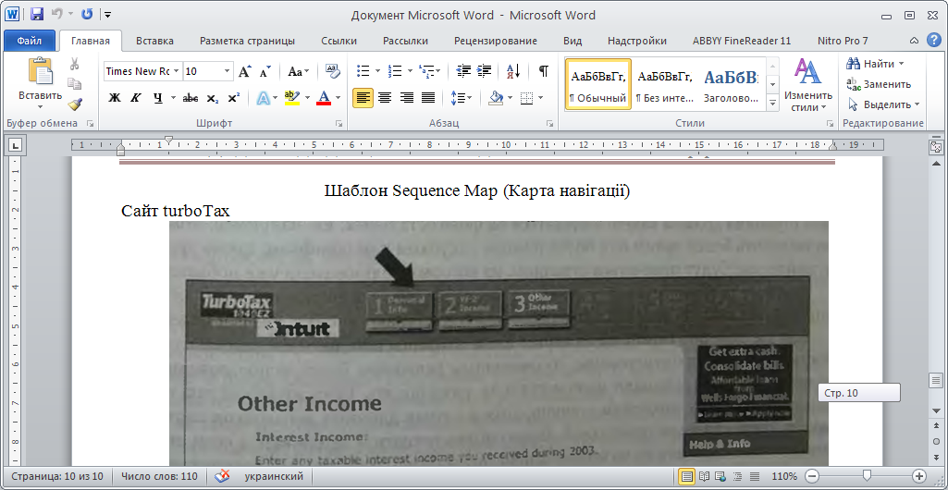Click the Найти button
948x490 pixels.
pos(876,64)
